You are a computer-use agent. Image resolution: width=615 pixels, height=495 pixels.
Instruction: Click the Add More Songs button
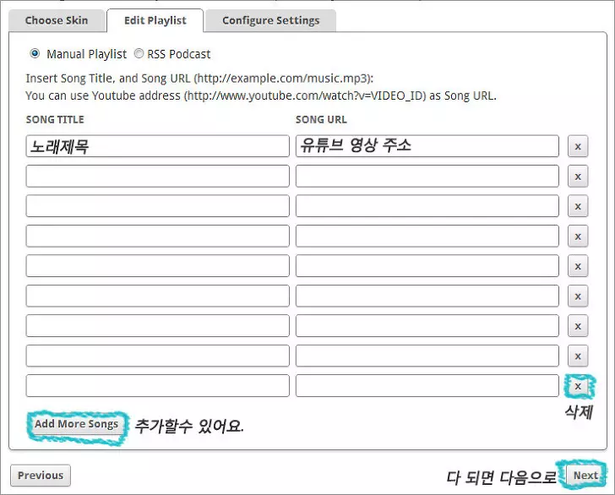tap(77, 424)
